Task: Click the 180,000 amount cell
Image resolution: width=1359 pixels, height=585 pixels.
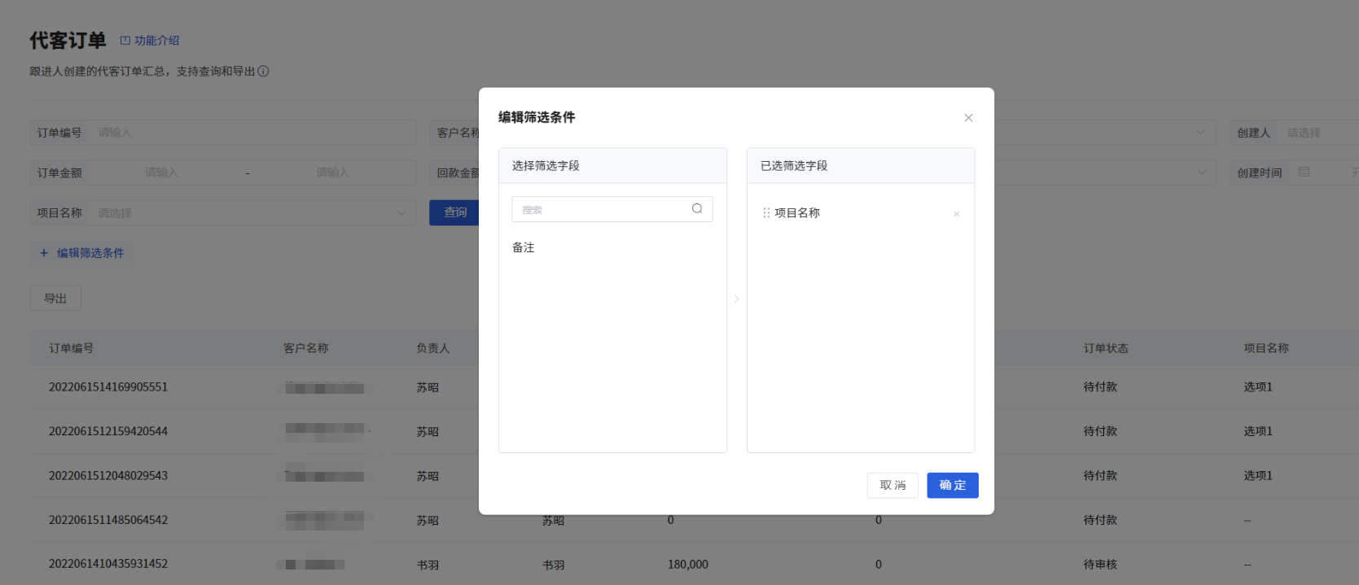Action: tap(688, 565)
